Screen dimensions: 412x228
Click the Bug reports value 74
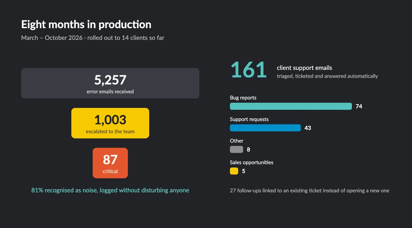(x=359, y=106)
